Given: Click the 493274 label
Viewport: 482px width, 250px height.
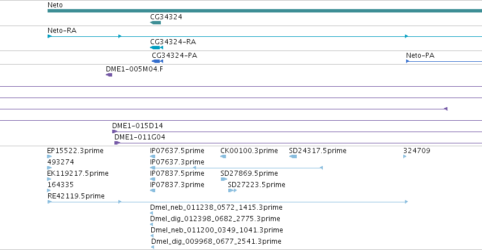Looking at the screenshot, I should [61, 162].
